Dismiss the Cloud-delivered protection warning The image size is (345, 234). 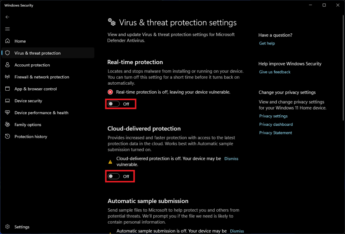tap(231, 158)
